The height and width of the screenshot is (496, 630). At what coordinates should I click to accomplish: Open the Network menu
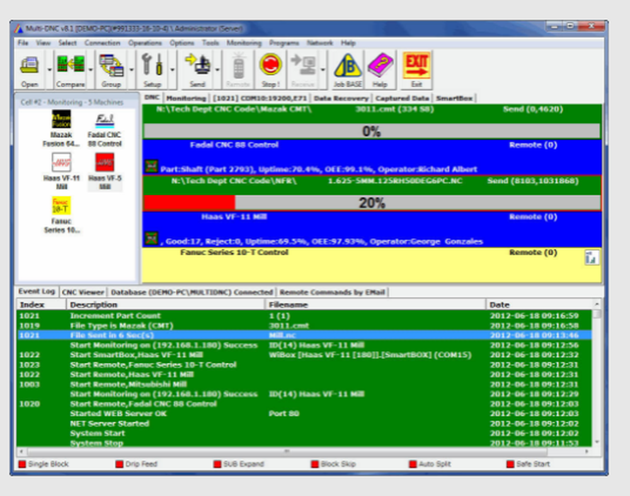(x=320, y=43)
